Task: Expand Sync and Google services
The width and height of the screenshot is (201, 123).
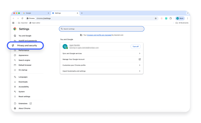Action: (102, 53)
